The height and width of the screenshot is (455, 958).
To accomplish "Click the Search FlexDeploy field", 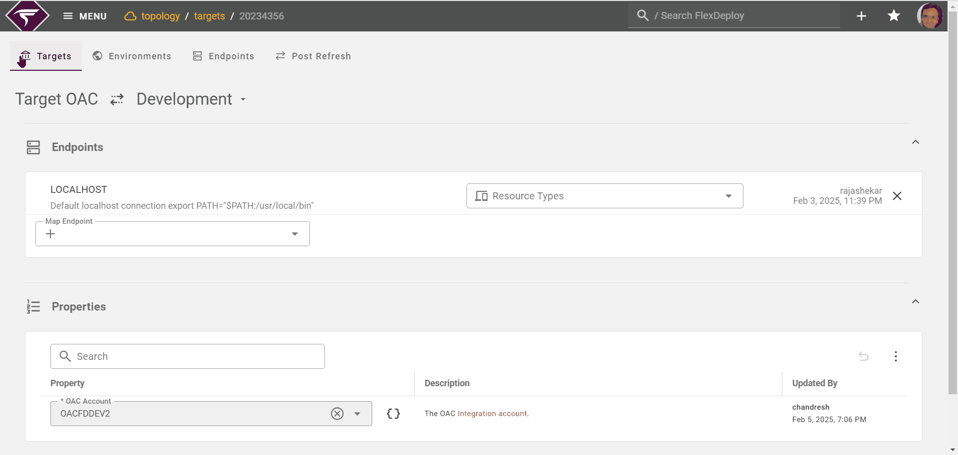I will pos(734,15).
